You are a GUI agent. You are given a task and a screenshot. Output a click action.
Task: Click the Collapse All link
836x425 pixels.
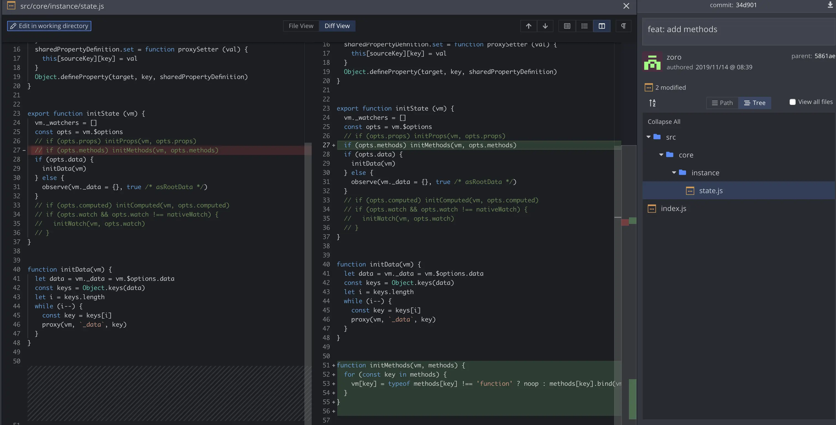pos(664,122)
